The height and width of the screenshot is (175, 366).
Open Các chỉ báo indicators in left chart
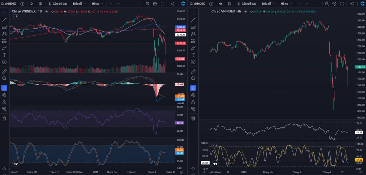(58, 4)
